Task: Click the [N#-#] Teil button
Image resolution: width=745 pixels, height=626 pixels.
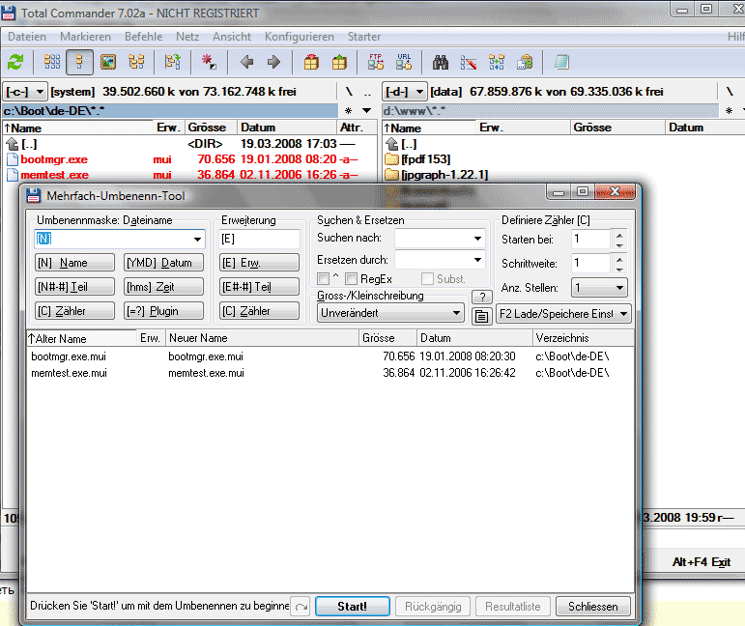Action: point(74,287)
